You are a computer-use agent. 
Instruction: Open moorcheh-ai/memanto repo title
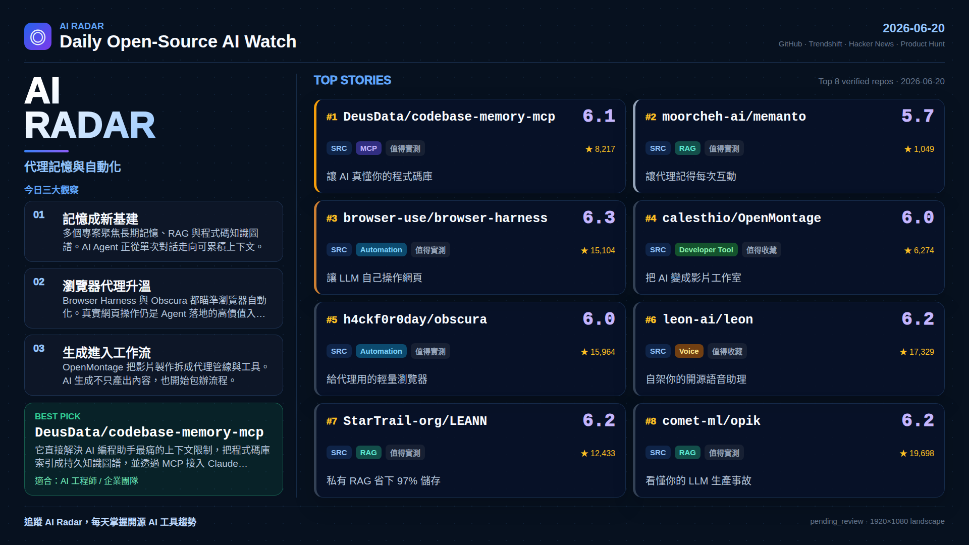tap(734, 117)
